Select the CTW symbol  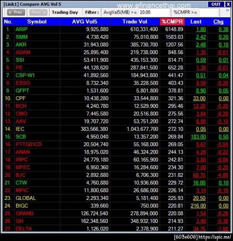pos(21,183)
